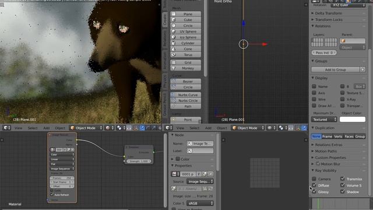
Task: Adjust the Emission Strength slider
Action: coord(139,161)
